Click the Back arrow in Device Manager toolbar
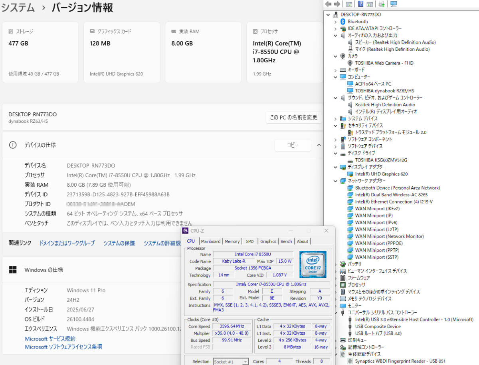The height and width of the screenshot is (365, 479). (x=328, y=4)
